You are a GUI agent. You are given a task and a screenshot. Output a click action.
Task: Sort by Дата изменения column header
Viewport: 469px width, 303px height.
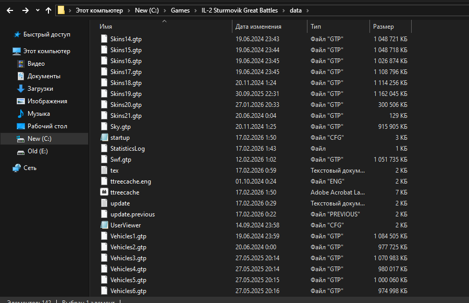[x=258, y=27]
